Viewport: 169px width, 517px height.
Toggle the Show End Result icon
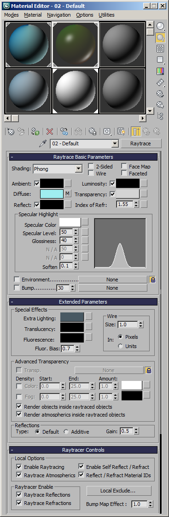136,131
